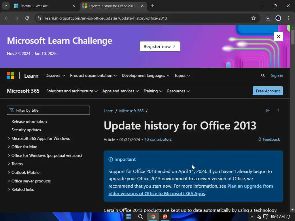Click the Filter by title input field

click(x=48, y=110)
